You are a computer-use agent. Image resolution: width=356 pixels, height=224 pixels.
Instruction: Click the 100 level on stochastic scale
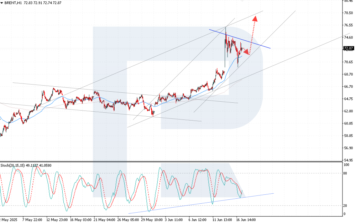(x=346, y=165)
